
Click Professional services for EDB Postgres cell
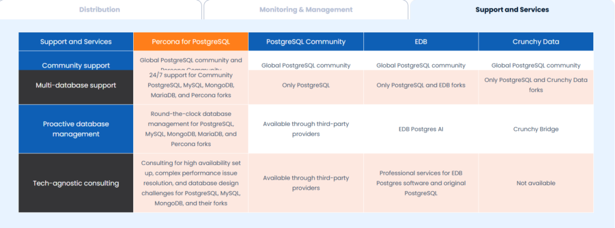point(421,183)
